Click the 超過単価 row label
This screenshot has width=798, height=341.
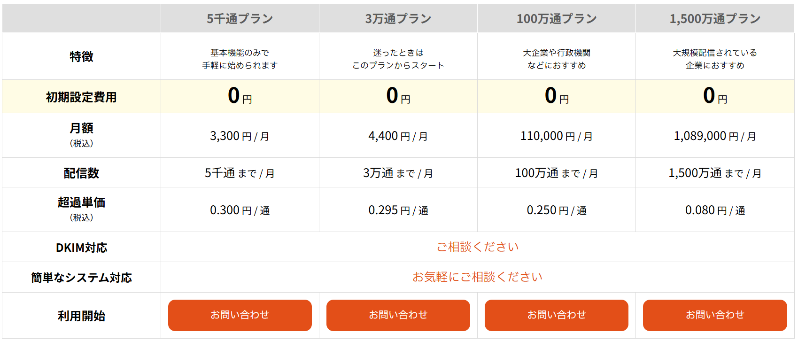click(x=81, y=203)
